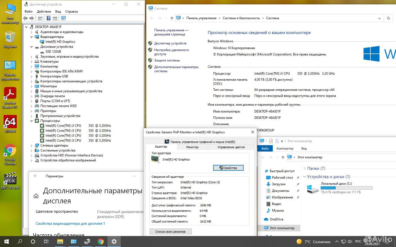This screenshot has height=247, width=396.
Task: Select OneDrive in Explorer sidebar
Action: pyautogui.click(x=276, y=219)
